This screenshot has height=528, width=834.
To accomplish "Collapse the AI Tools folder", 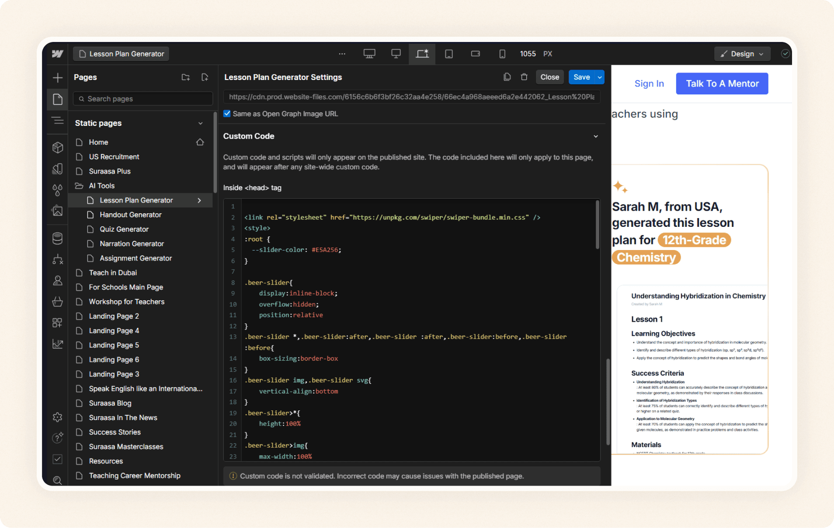I will (x=79, y=186).
